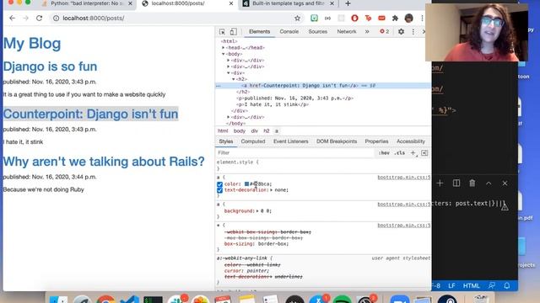Open VS Code notifications bell

507,286
